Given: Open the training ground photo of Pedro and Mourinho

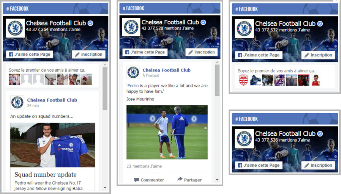Looking at the screenshot, I should tap(167, 132).
